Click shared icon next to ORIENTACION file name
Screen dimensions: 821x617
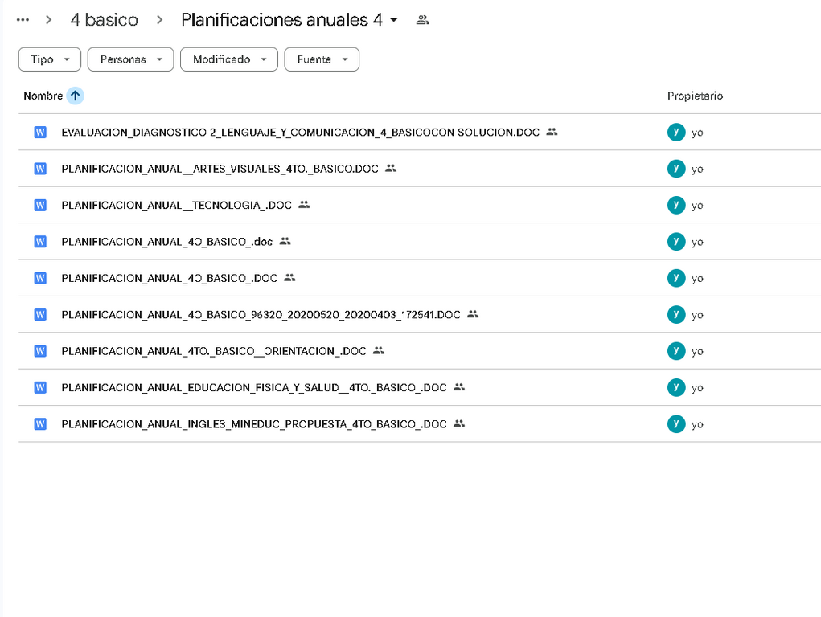tap(379, 350)
